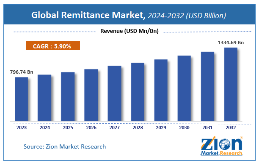The width and height of the screenshot is (259, 165).
Task: Click the Global Remittance Market title
Action: coord(88,15)
